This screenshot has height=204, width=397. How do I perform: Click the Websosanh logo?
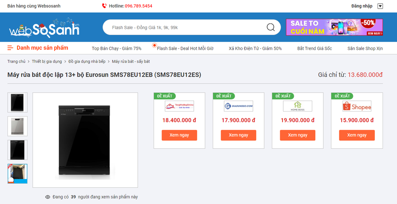[x=44, y=28]
